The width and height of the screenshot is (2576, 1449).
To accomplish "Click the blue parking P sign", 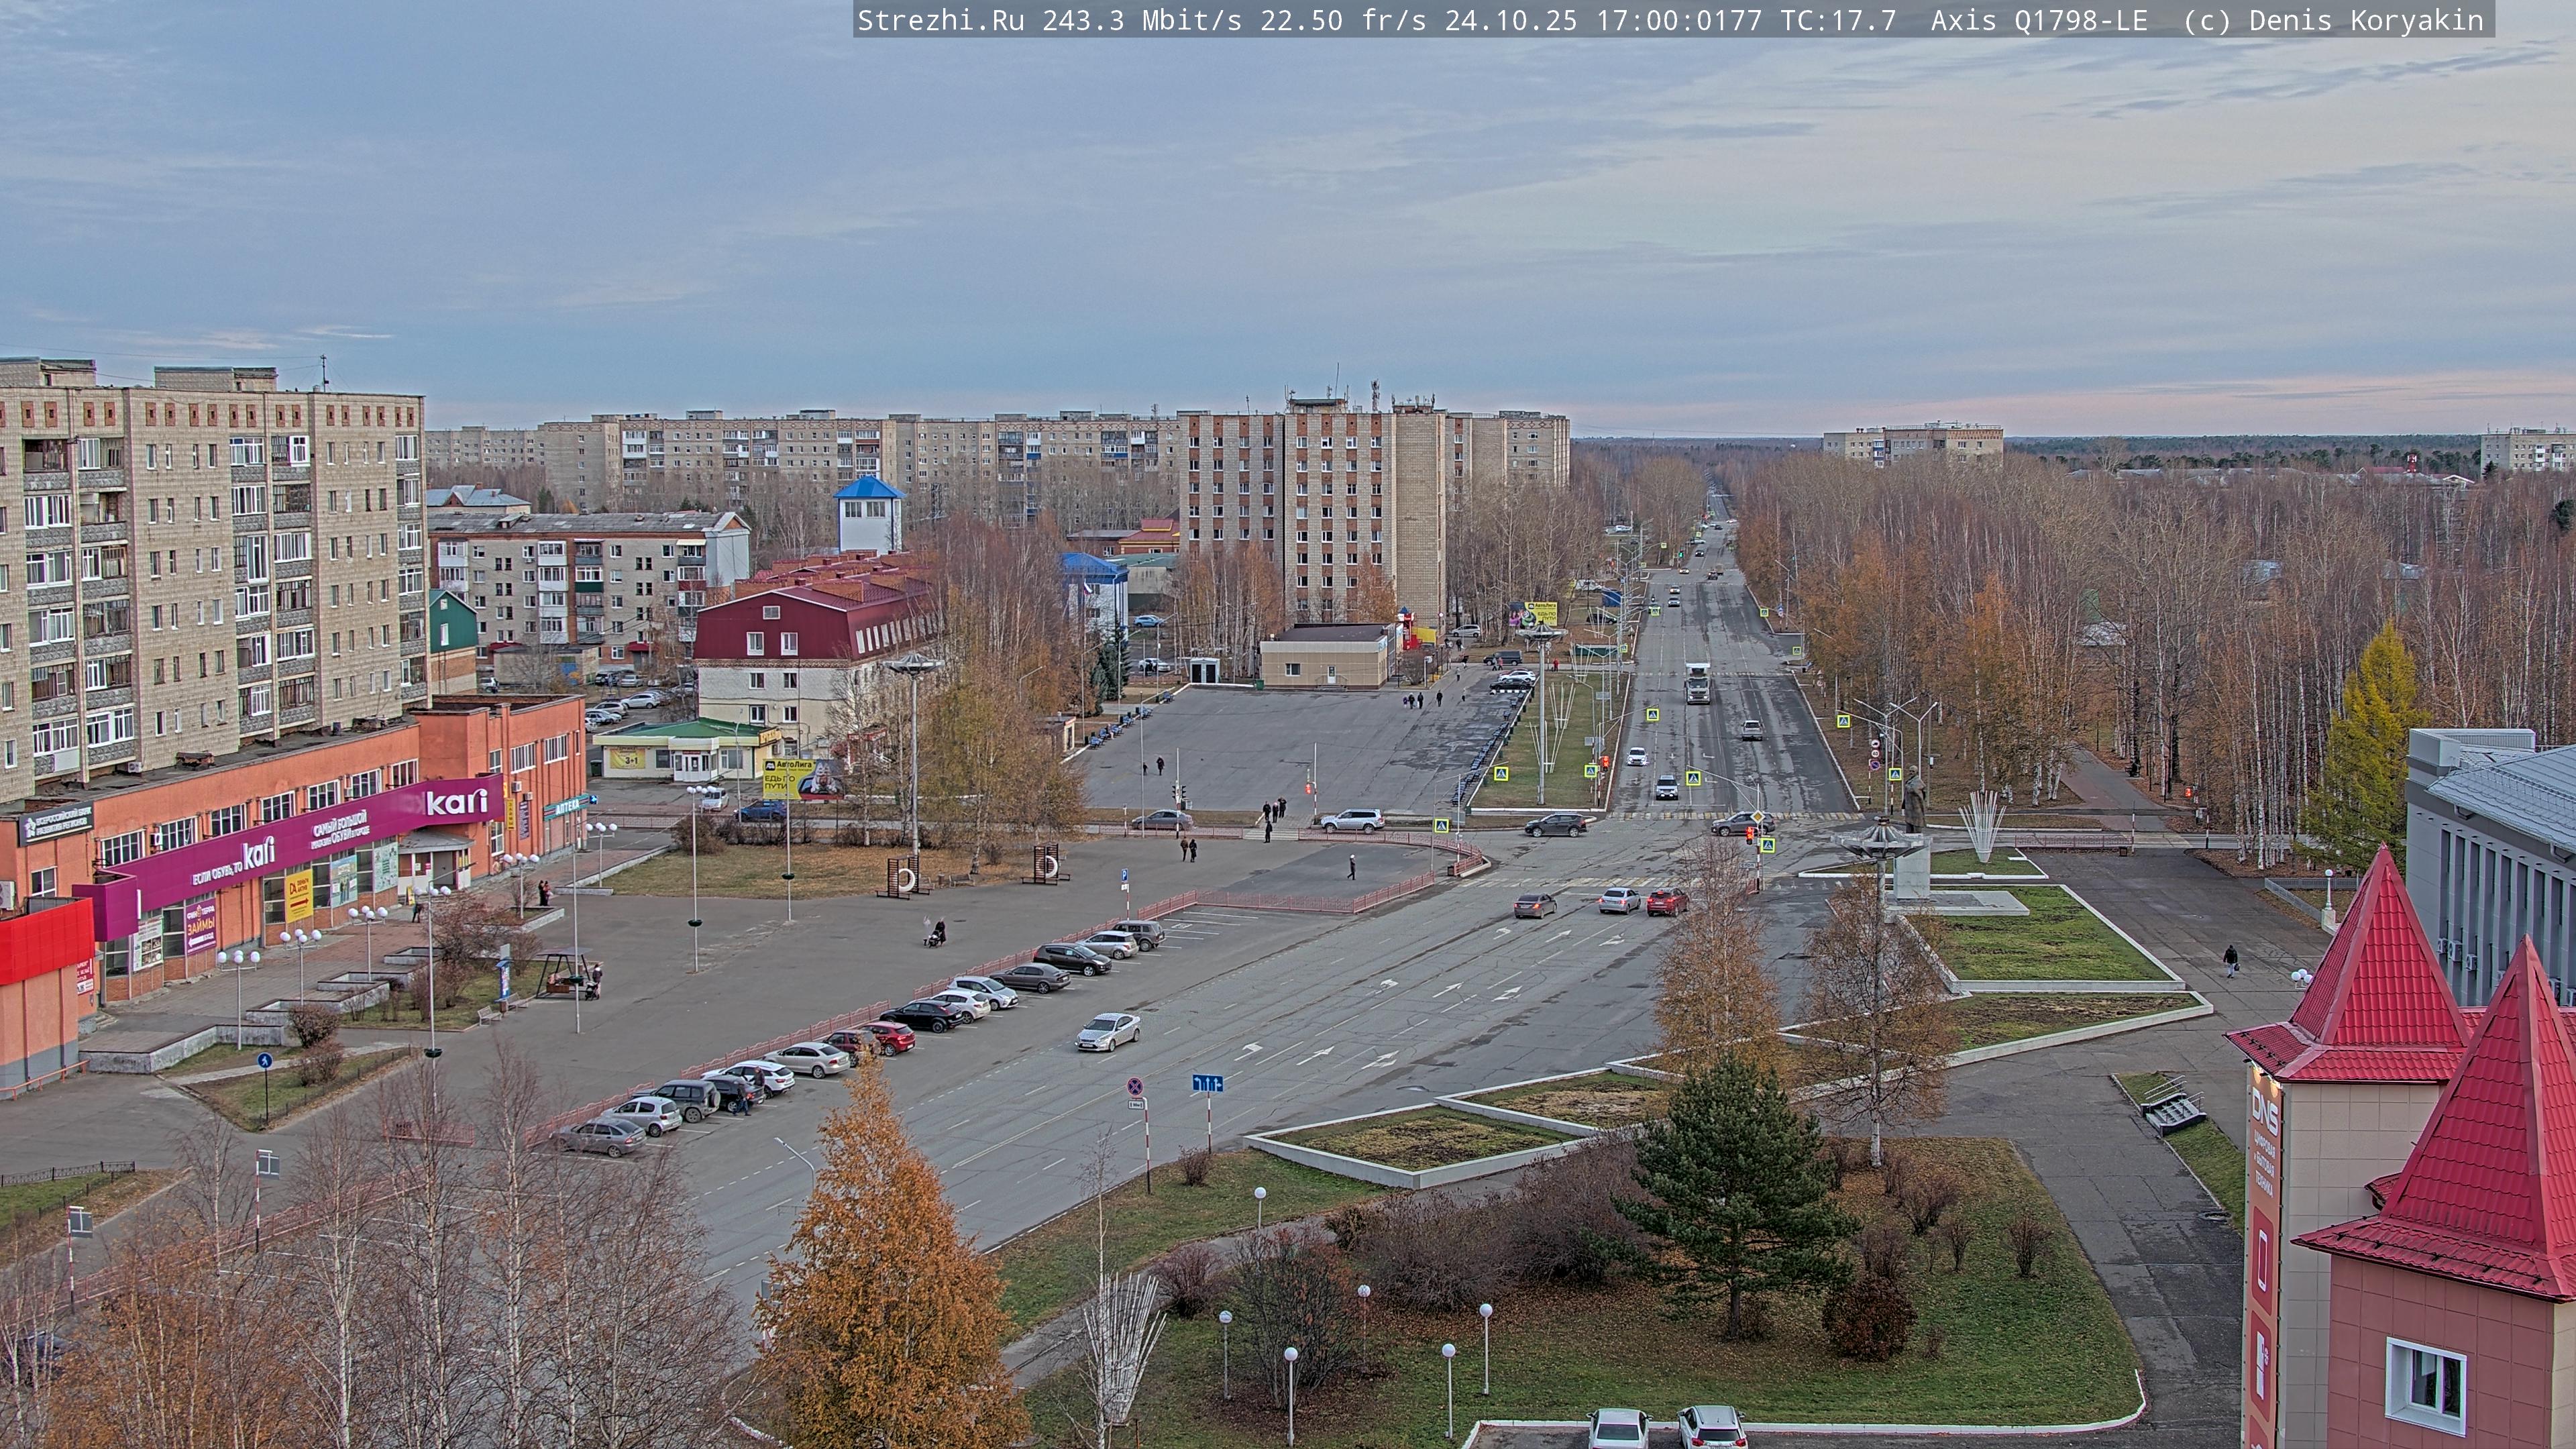I will [1125, 875].
